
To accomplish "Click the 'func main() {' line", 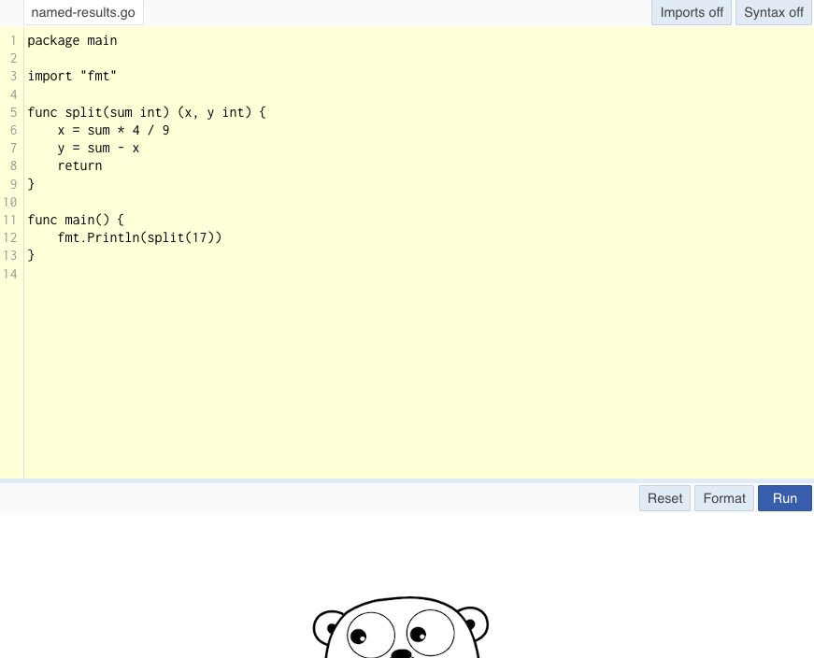I will tap(76, 220).
